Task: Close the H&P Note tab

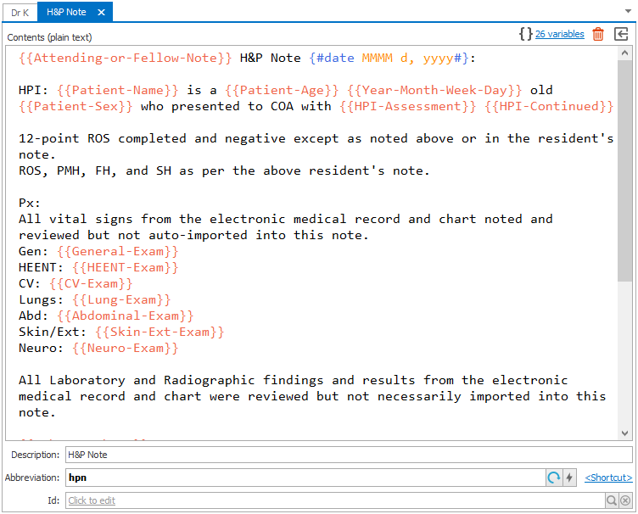Action: (102, 13)
